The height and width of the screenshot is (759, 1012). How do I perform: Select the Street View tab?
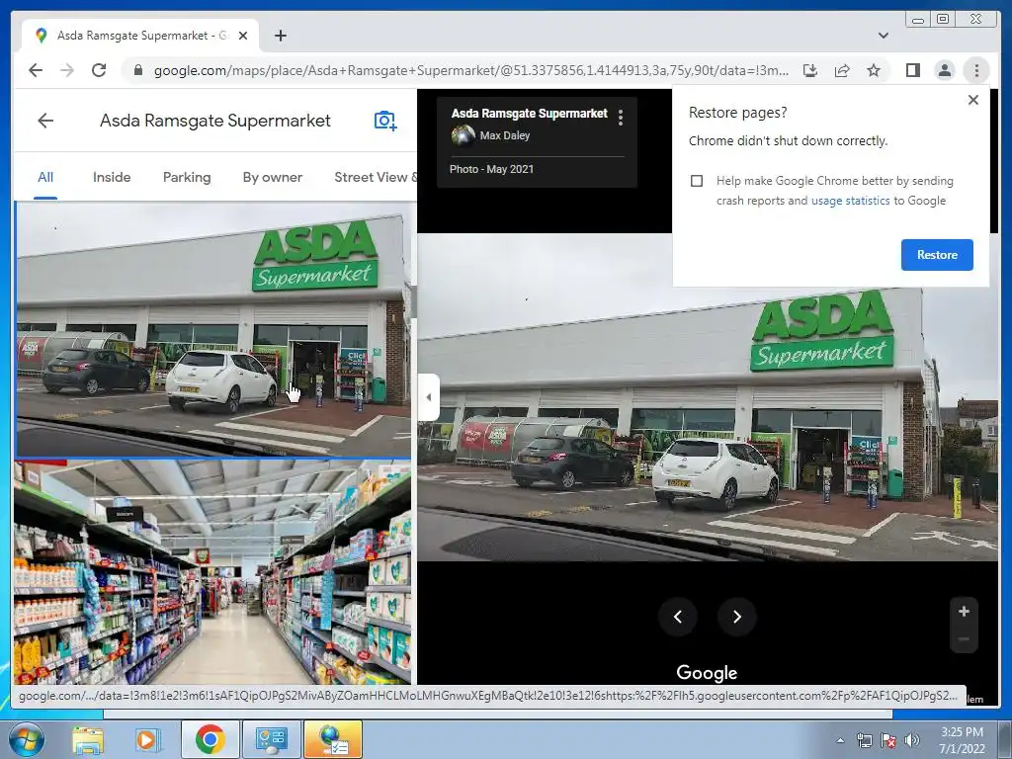tap(375, 177)
